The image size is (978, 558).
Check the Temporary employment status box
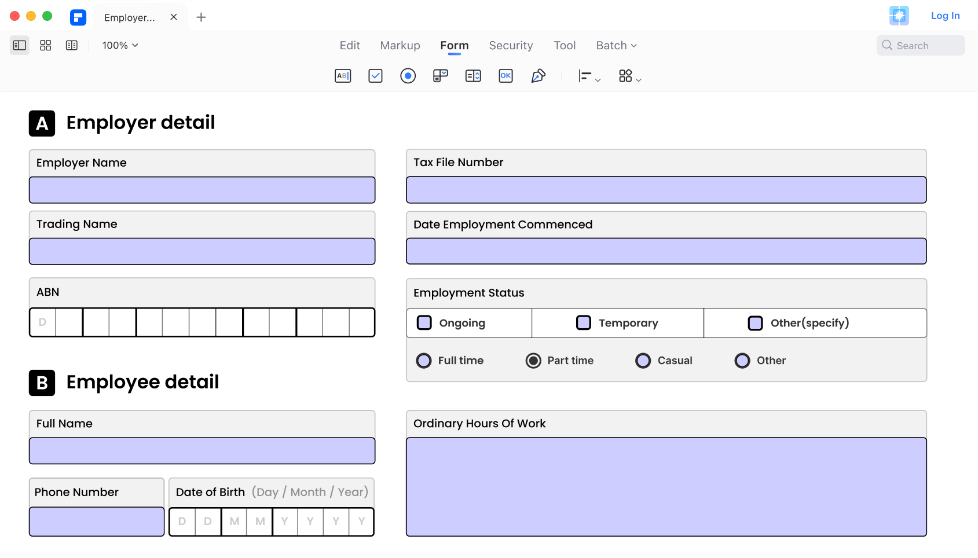point(584,323)
